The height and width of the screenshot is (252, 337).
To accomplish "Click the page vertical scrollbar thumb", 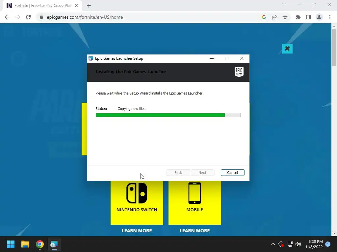I will [334, 47].
